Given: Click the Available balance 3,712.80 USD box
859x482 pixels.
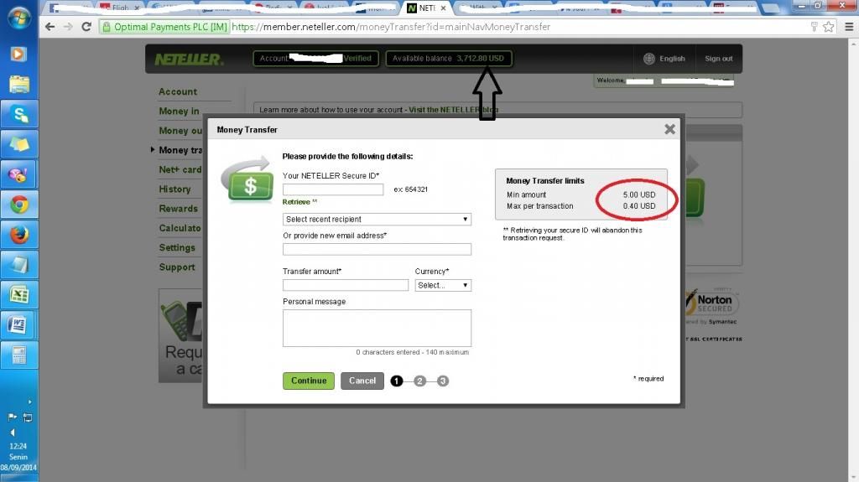Looking at the screenshot, I should [449, 59].
